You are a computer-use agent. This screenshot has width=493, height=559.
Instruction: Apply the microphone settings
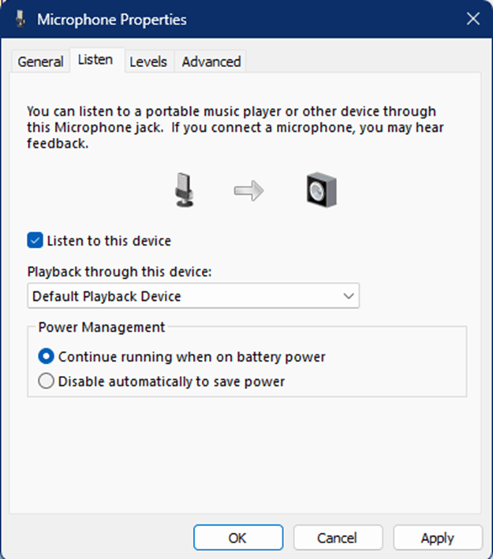point(438,538)
